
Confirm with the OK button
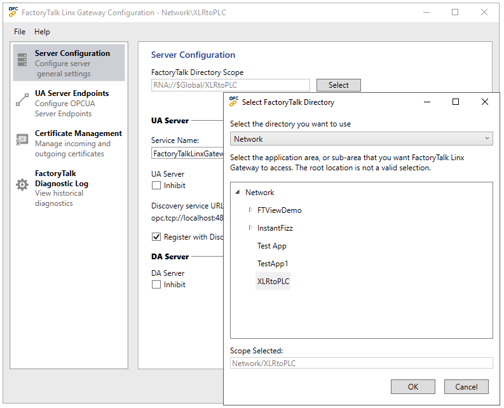413,386
